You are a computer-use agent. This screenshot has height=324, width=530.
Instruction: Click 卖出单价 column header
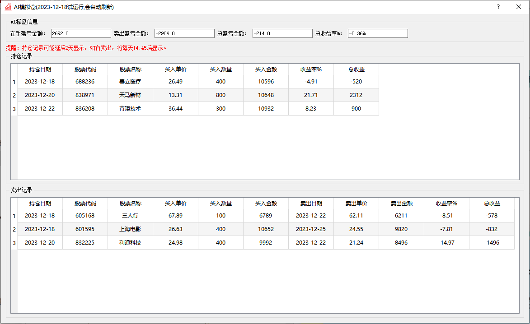[356, 204]
